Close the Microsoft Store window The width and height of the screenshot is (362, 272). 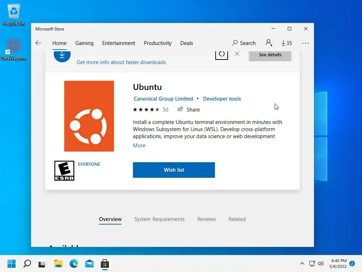306,29
